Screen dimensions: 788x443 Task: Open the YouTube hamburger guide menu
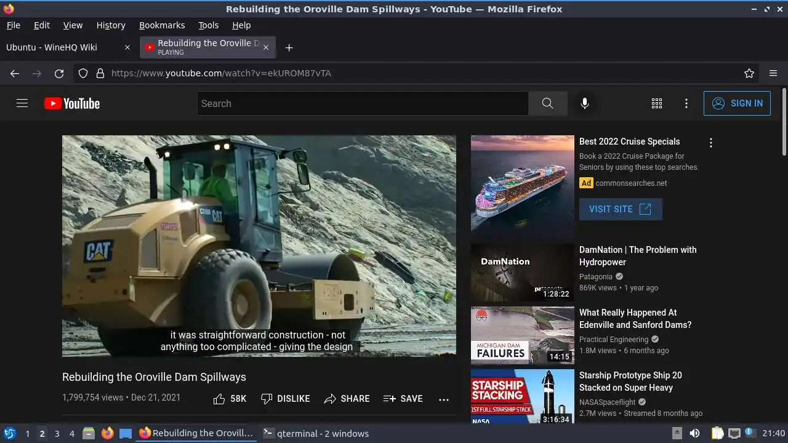22,103
